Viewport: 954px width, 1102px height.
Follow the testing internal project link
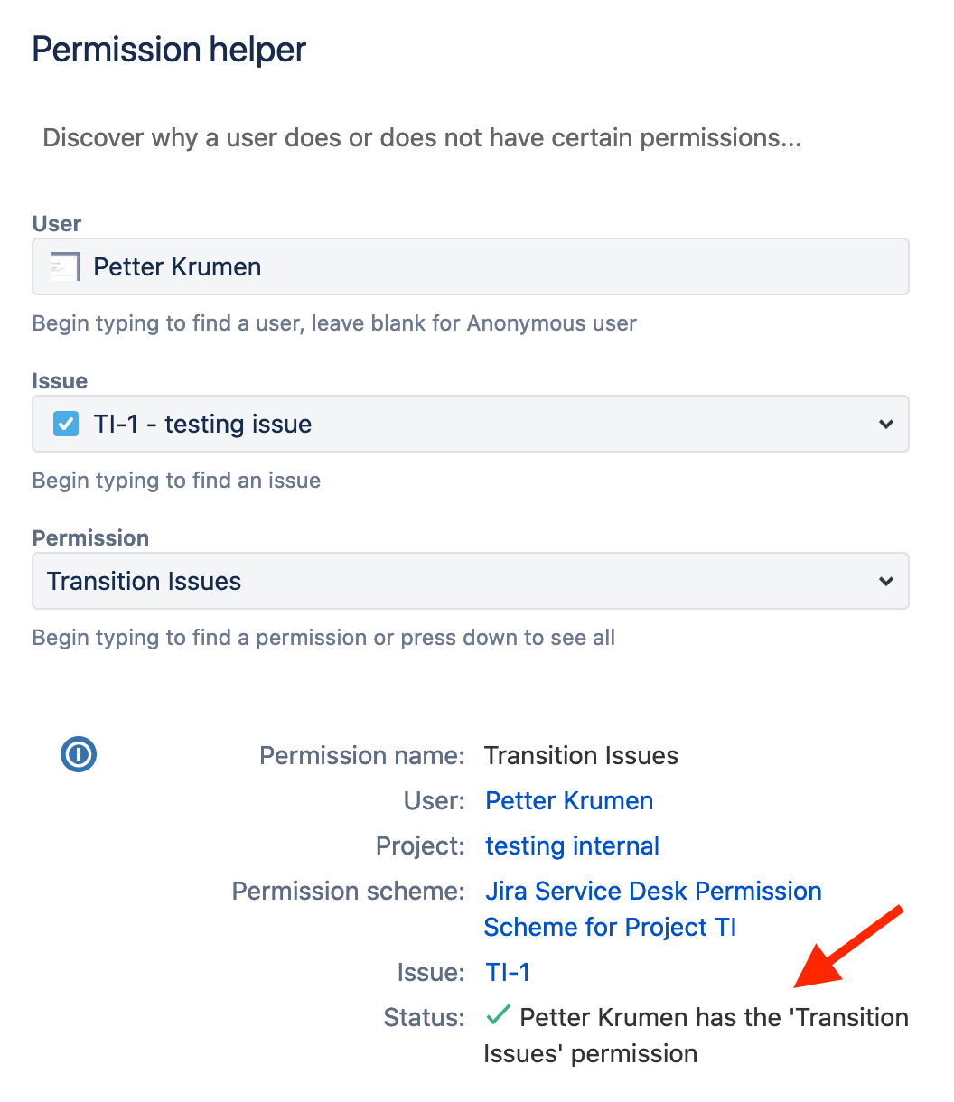click(571, 845)
